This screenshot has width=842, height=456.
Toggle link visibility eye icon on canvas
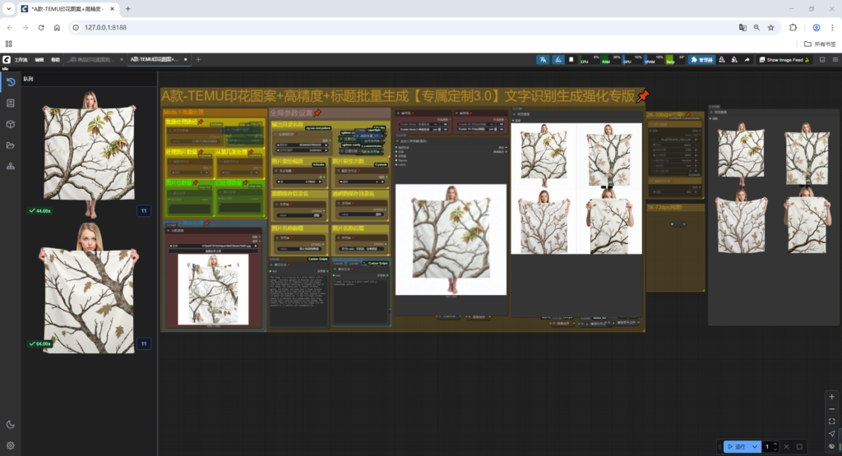(x=831, y=446)
